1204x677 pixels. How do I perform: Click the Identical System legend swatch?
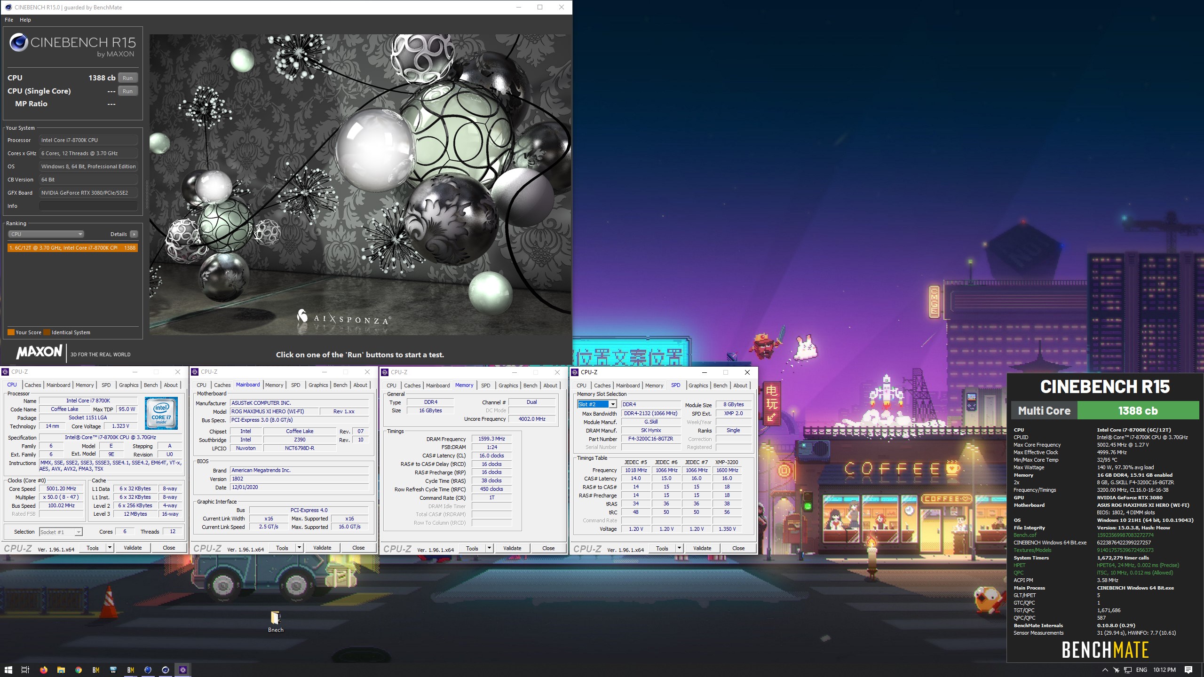(x=47, y=332)
